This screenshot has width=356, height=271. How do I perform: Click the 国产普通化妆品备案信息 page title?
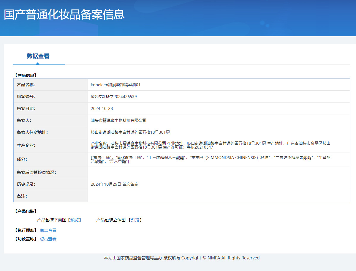tap(64, 15)
